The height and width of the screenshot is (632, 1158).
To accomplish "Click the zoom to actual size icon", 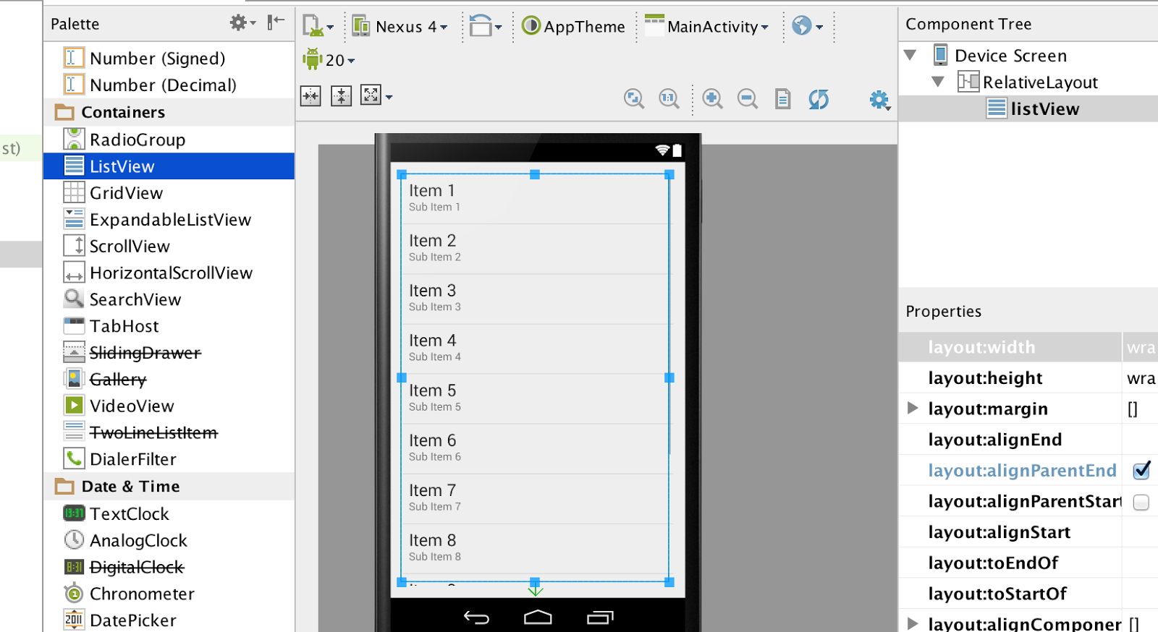I will [x=669, y=99].
